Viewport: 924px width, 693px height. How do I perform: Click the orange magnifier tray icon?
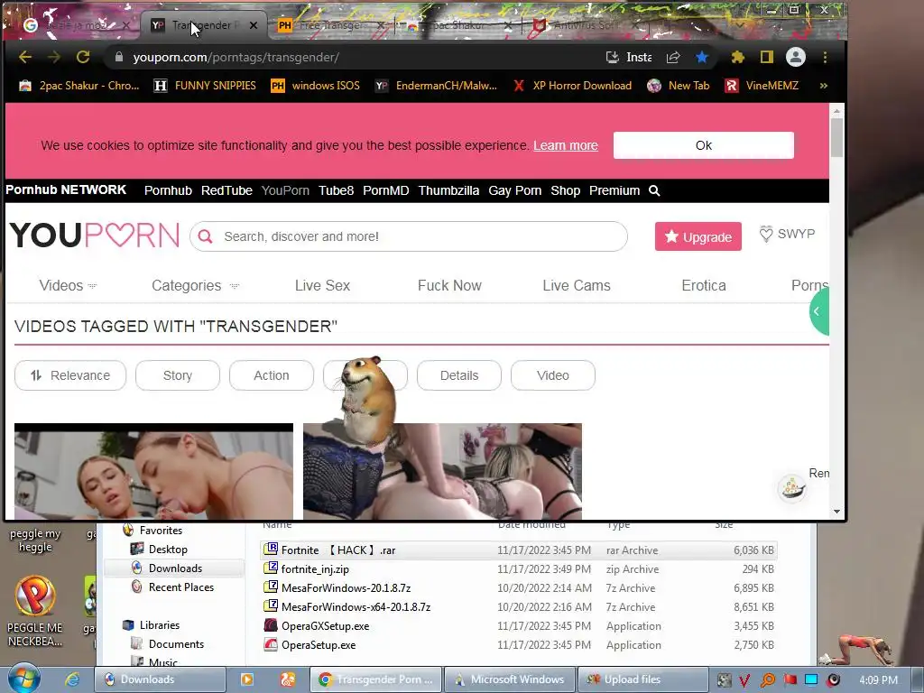[767, 680]
